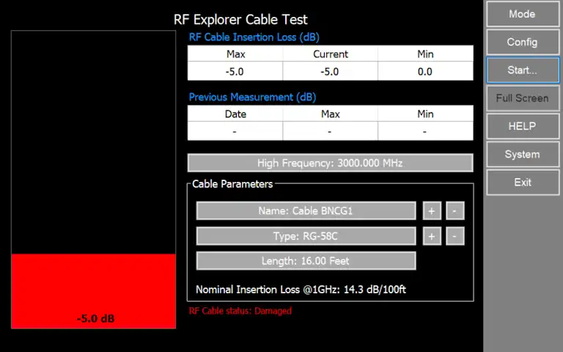Select the Current insertion loss value cell
This screenshot has height=352, width=563.
(330, 72)
